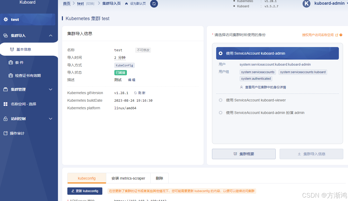Click the v3.5.2.7 Kuboard version text
This screenshot has height=201, width=348.
pos(271,6)
